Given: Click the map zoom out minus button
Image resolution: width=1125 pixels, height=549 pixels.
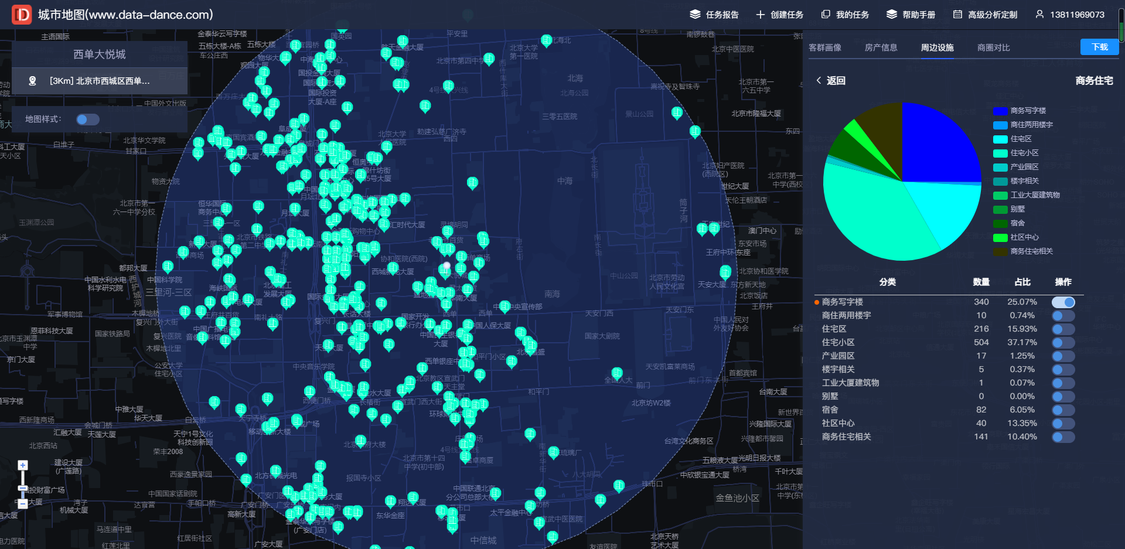Looking at the screenshot, I should (23, 503).
